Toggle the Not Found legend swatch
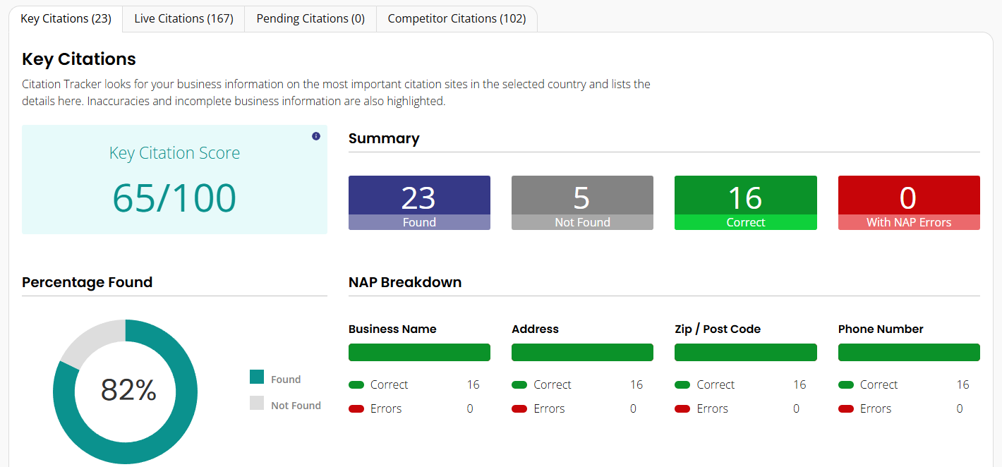1002x467 pixels. pyautogui.click(x=257, y=404)
